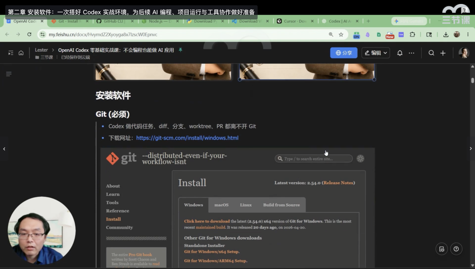Open site information icon in address bar

click(x=43, y=35)
